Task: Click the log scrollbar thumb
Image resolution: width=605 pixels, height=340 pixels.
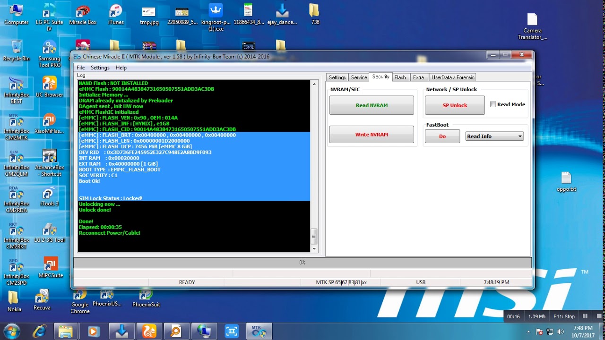Action: [x=314, y=236]
